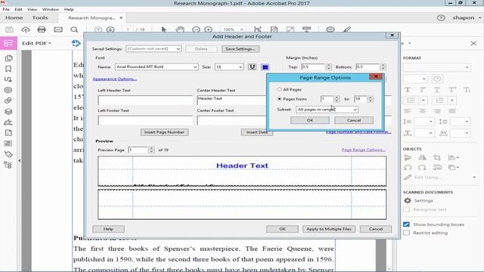Image resolution: width=484 pixels, height=272 pixels.
Task: Click the lower Page Range Options link
Action: click(364, 150)
